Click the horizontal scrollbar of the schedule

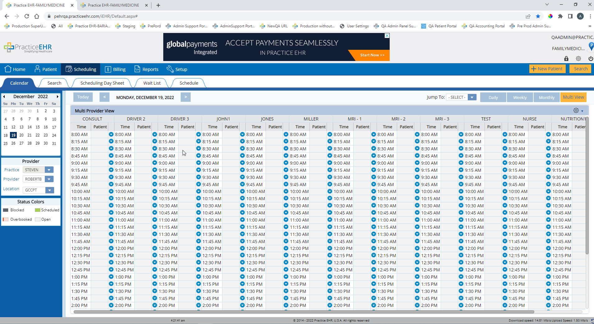304,312
